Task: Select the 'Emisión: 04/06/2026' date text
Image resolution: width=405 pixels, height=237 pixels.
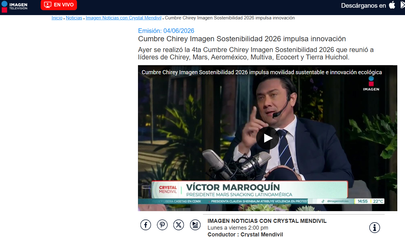Action: [x=166, y=31]
